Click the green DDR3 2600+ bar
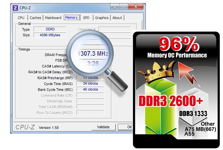Image resolution: width=223 pixels, height=150 pixels. tap(161, 108)
